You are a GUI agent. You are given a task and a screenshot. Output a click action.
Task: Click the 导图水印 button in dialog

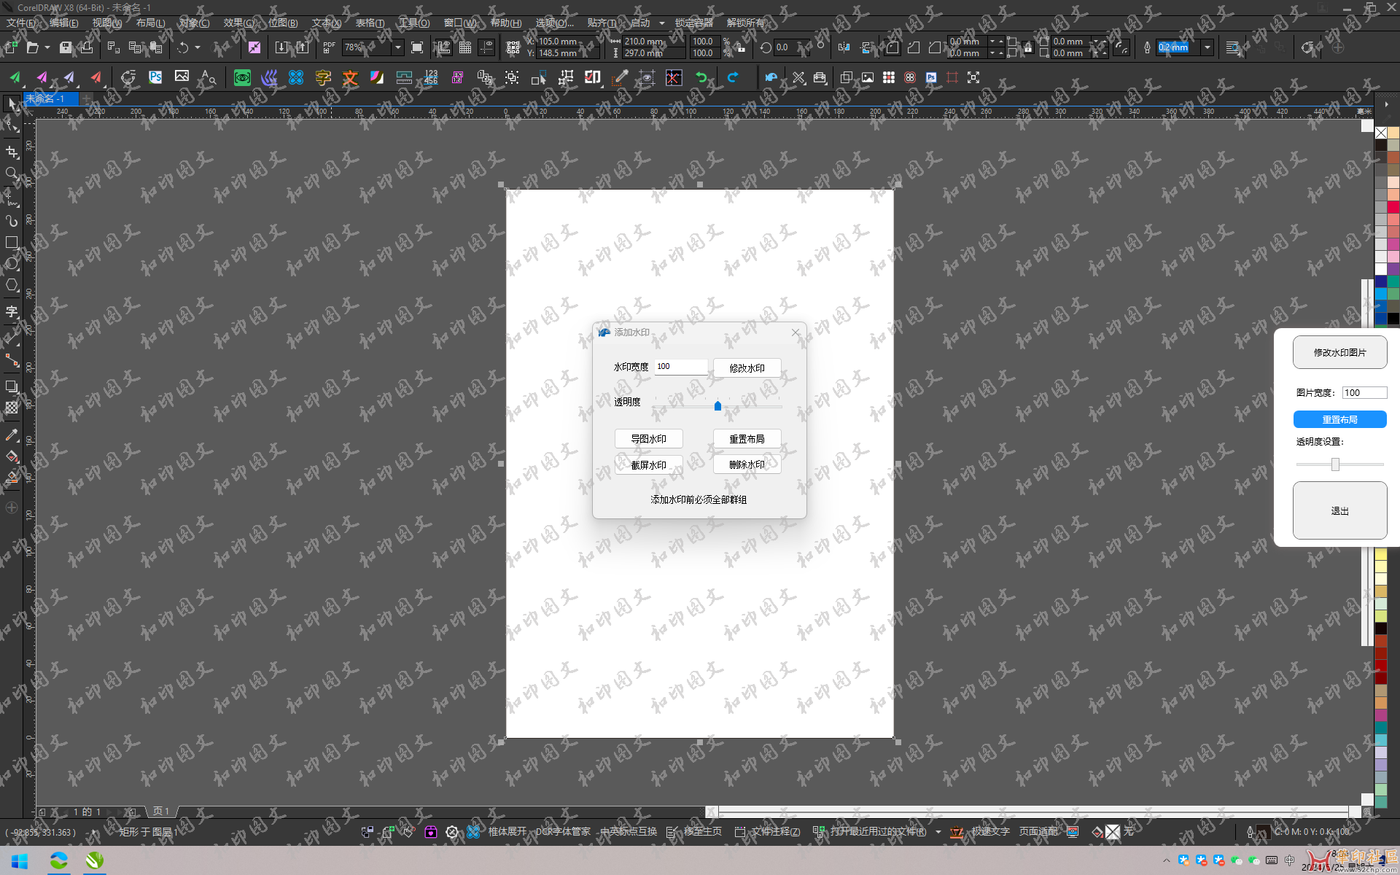click(x=648, y=439)
